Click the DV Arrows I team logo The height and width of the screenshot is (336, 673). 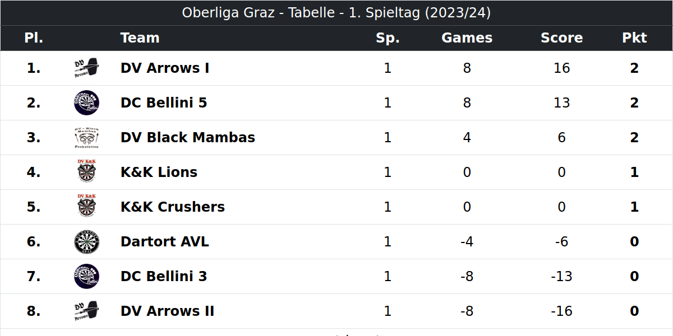point(87,68)
